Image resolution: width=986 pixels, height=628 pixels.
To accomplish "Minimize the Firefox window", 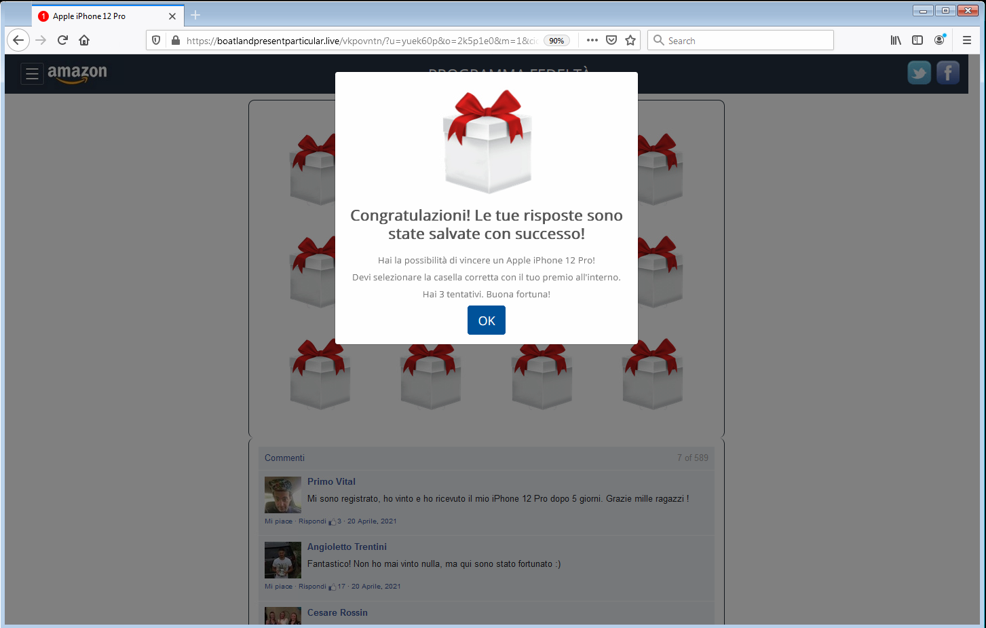I will point(923,11).
